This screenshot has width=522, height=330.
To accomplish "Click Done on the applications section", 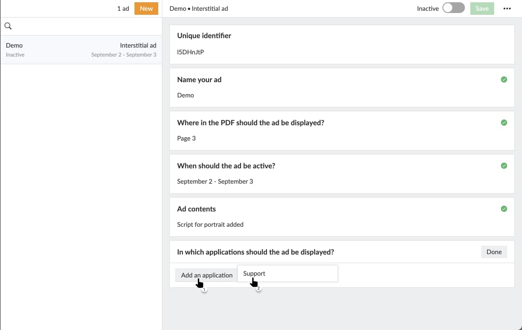I will point(494,252).
